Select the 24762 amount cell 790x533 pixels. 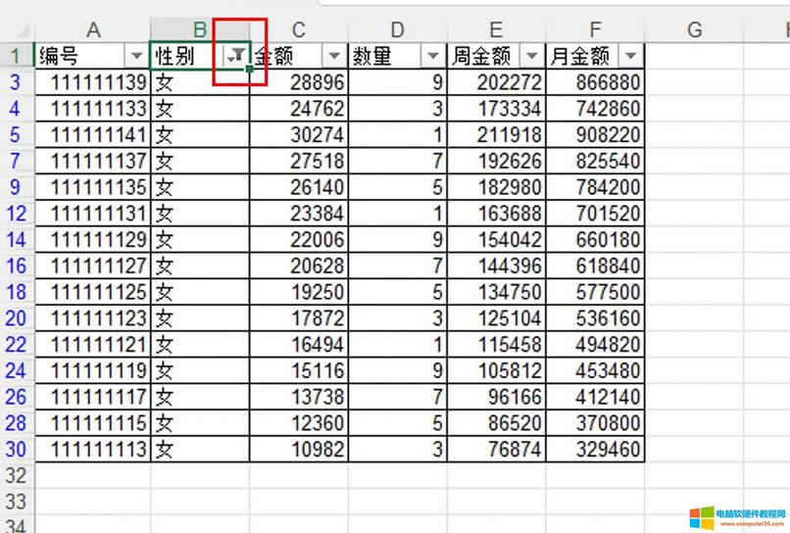(299, 109)
